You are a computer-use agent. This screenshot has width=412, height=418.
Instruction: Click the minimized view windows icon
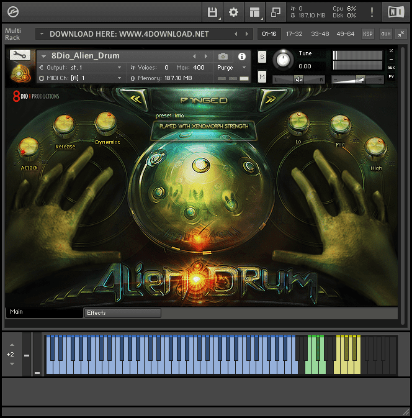click(275, 12)
